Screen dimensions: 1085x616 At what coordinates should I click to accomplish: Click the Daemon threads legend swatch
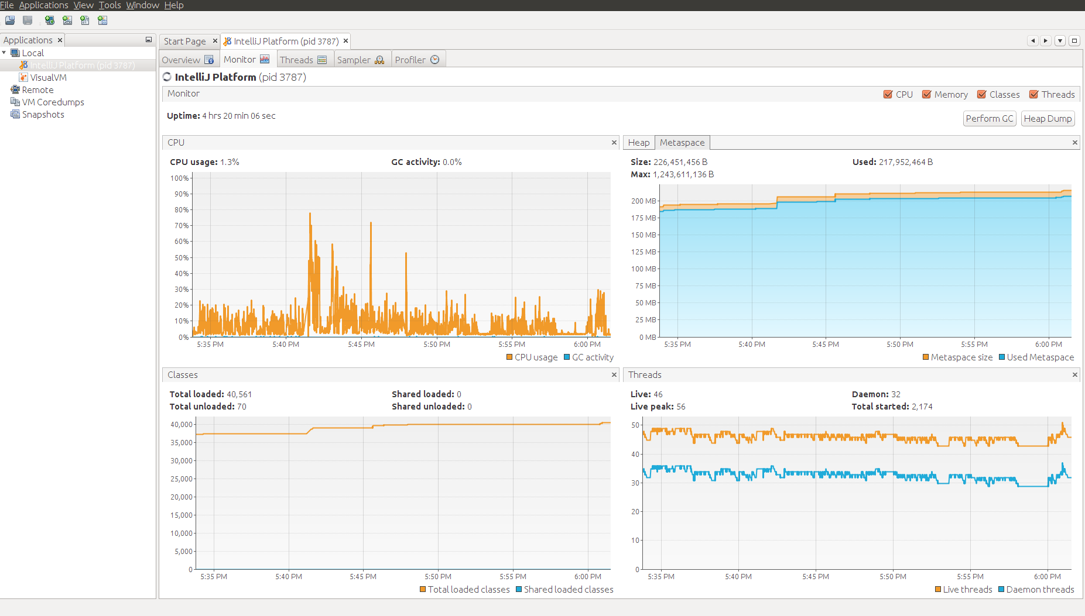click(x=1001, y=589)
